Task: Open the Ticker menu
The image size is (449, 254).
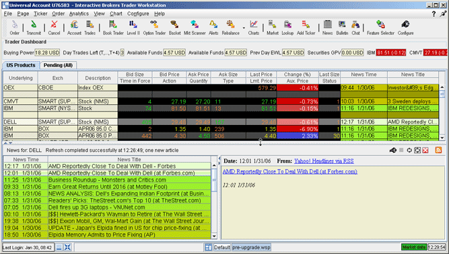Action: [40, 13]
